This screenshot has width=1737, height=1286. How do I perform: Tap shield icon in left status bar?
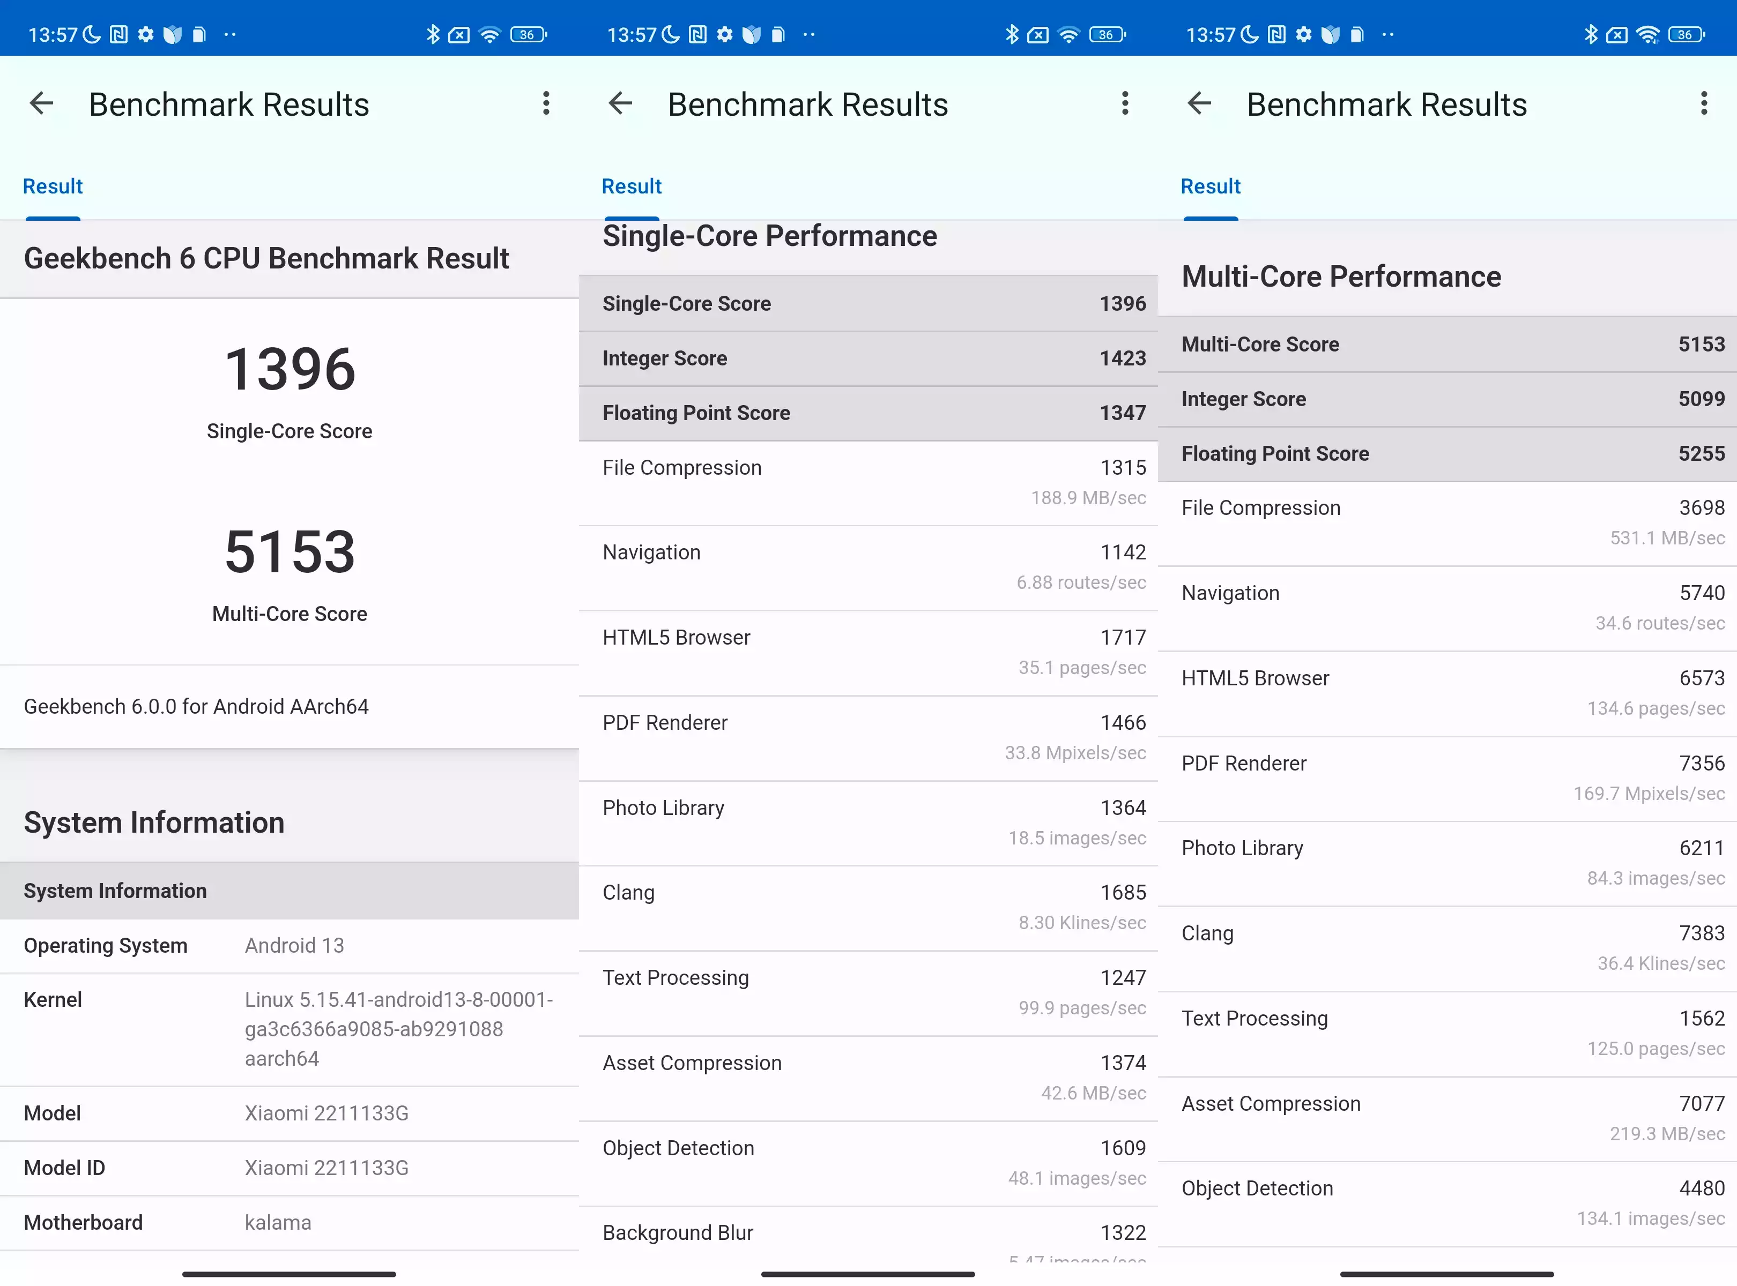tap(172, 34)
